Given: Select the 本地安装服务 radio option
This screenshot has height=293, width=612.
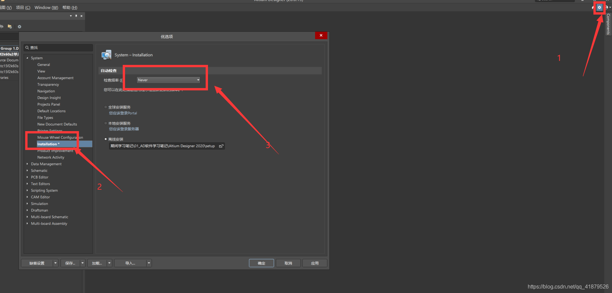Looking at the screenshot, I should (x=106, y=123).
